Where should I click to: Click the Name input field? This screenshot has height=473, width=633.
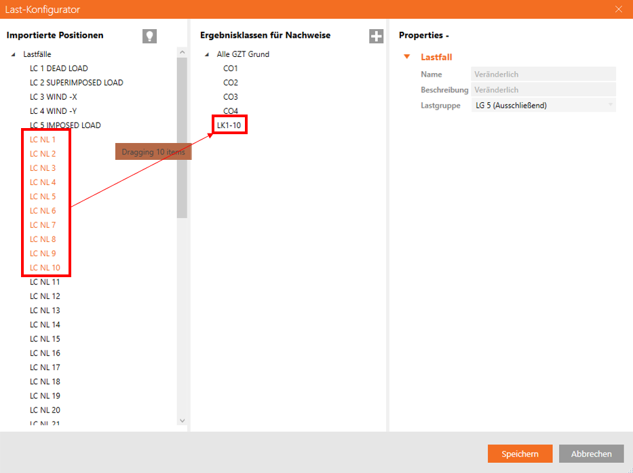coord(543,74)
